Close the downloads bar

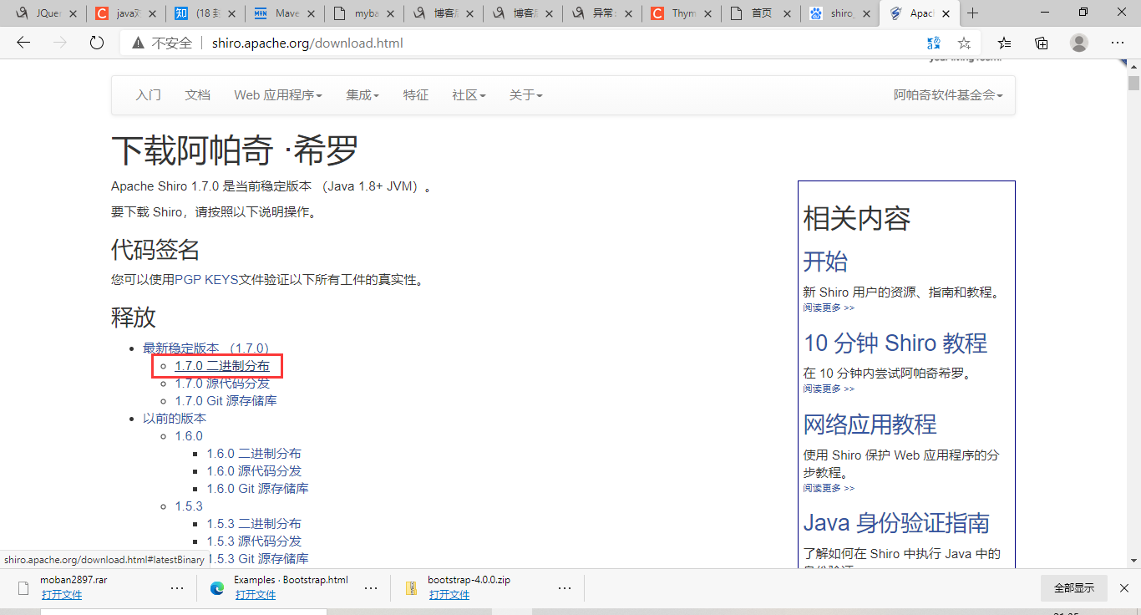point(1124,587)
